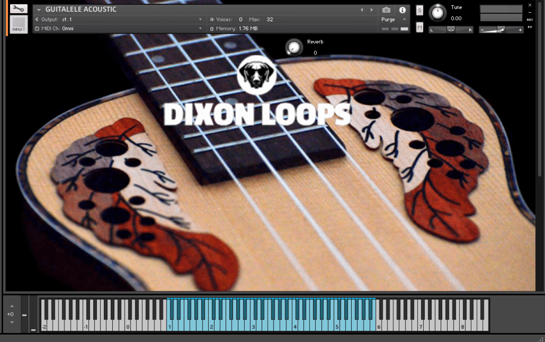This screenshot has width=545, height=342.
Task: Click the Tune knob
Action: [x=437, y=13]
